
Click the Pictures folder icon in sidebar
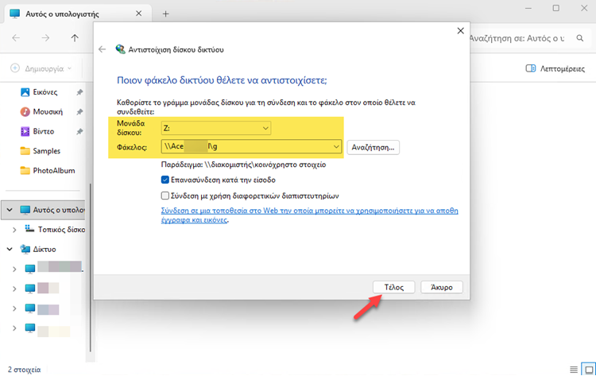pyautogui.click(x=25, y=92)
